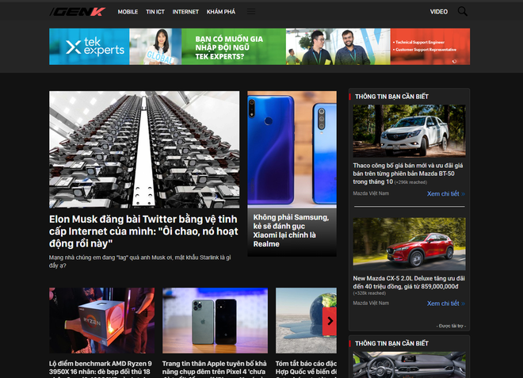Screen dimensions: 523x378
Task: Select the INTERNET navigation item
Action: coord(185,12)
